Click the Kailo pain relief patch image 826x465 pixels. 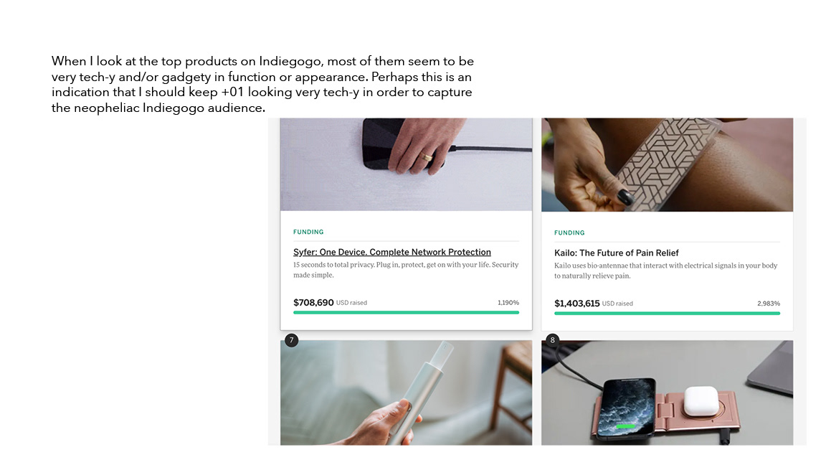(x=667, y=164)
